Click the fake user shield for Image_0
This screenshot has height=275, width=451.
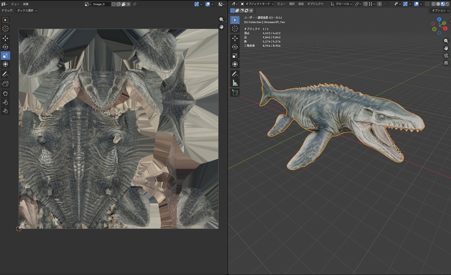[x=114, y=4]
